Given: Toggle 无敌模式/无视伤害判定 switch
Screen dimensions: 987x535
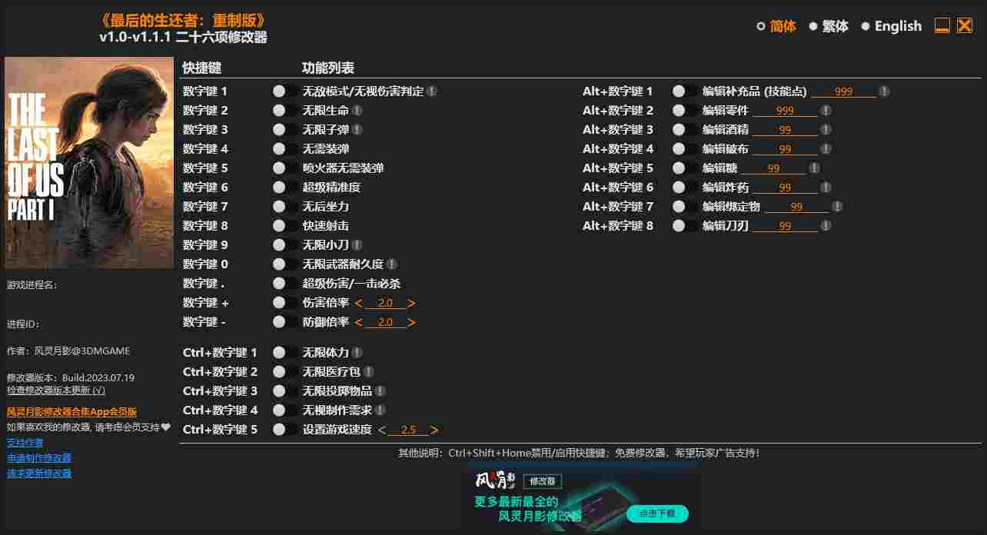Looking at the screenshot, I should [x=285, y=91].
